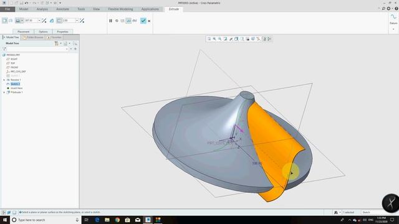
Task: Open the Datum dropdown in ribbon
Action: pos(393,29)
